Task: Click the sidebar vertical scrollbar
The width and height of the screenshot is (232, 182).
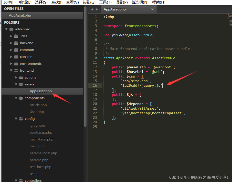Action: point(85,66)
